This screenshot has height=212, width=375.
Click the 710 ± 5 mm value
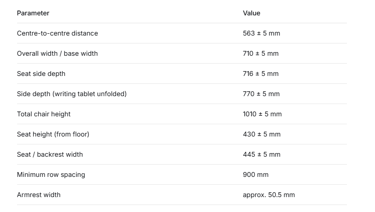(x=261, y=54)
